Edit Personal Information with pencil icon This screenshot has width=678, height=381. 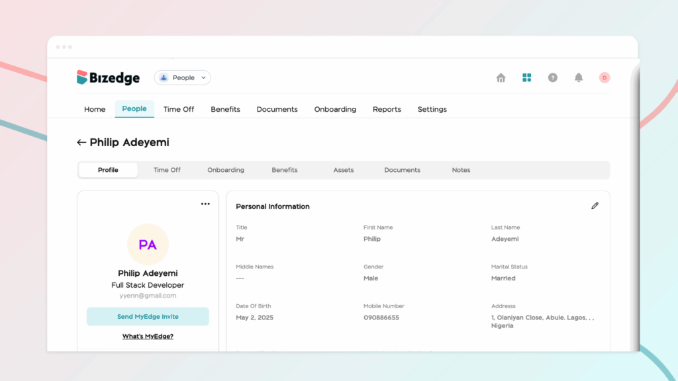(595, 206)
